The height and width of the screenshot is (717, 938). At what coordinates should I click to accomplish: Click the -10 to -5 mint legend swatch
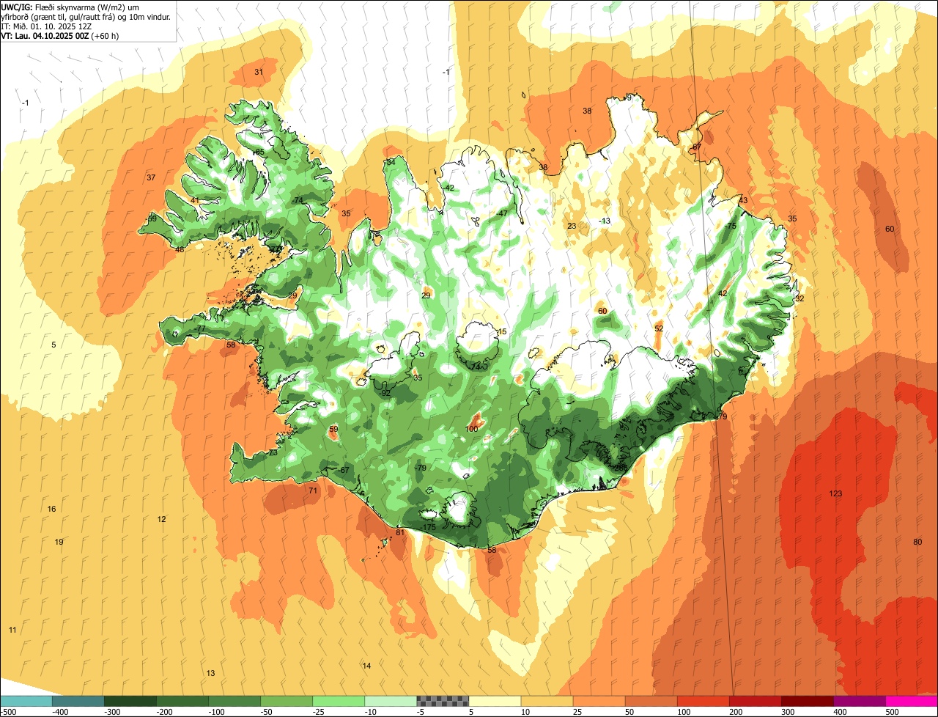point(391,701)
